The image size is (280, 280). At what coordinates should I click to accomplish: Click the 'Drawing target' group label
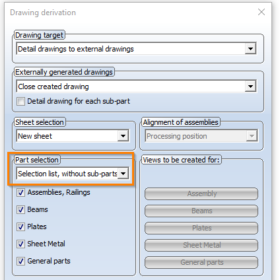(39, 35)
